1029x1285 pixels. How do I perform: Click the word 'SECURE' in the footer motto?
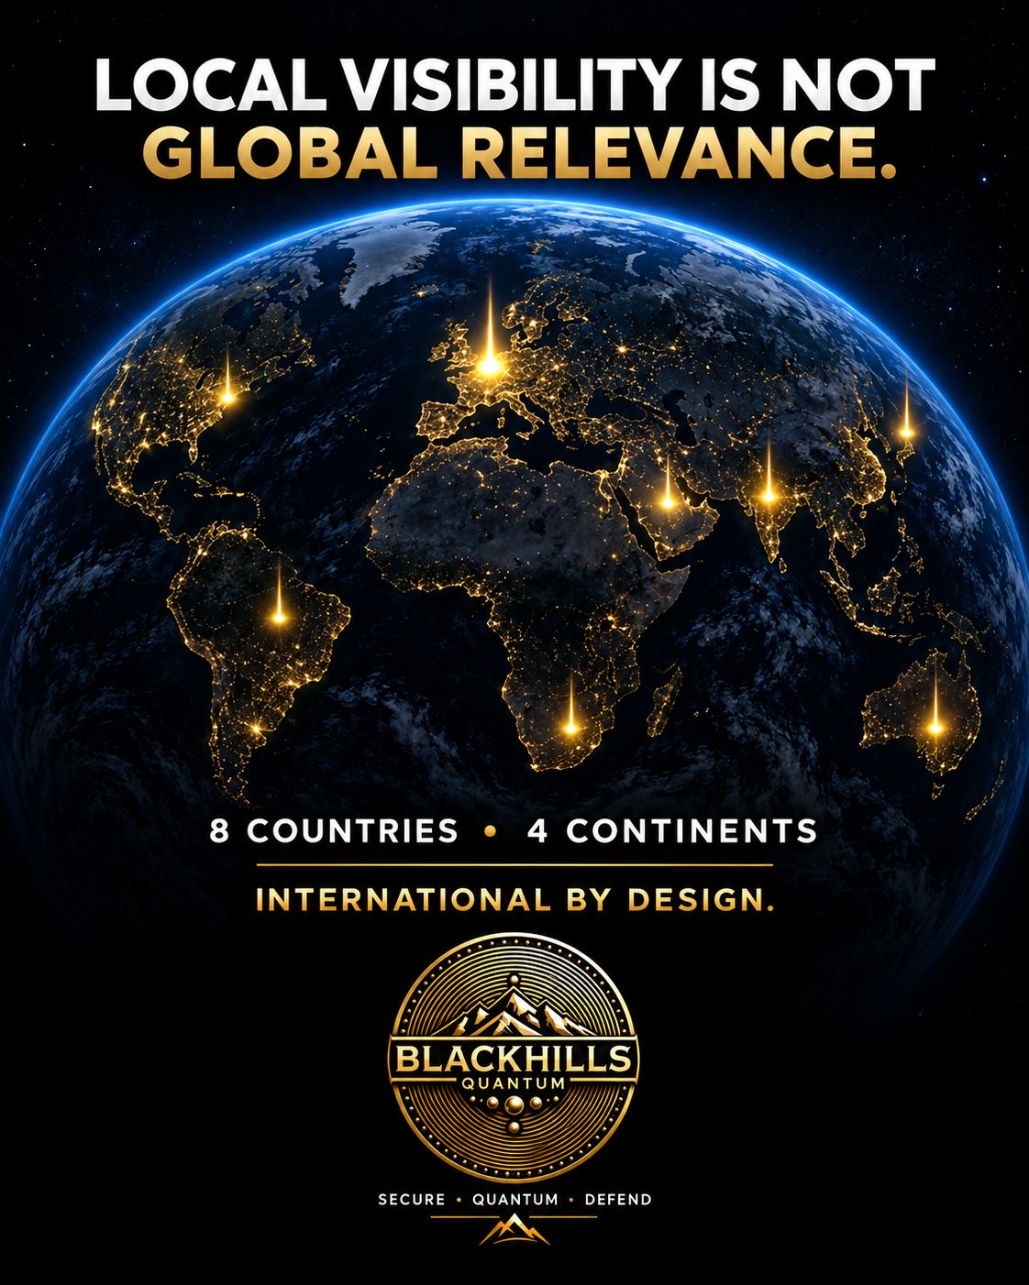[x=412, y=1199]
